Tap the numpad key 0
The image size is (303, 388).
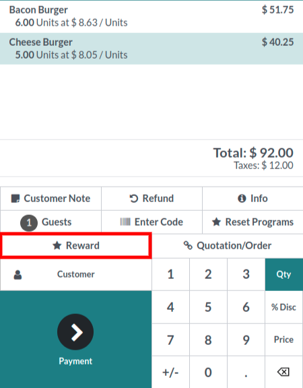click(x=208, y=372)
